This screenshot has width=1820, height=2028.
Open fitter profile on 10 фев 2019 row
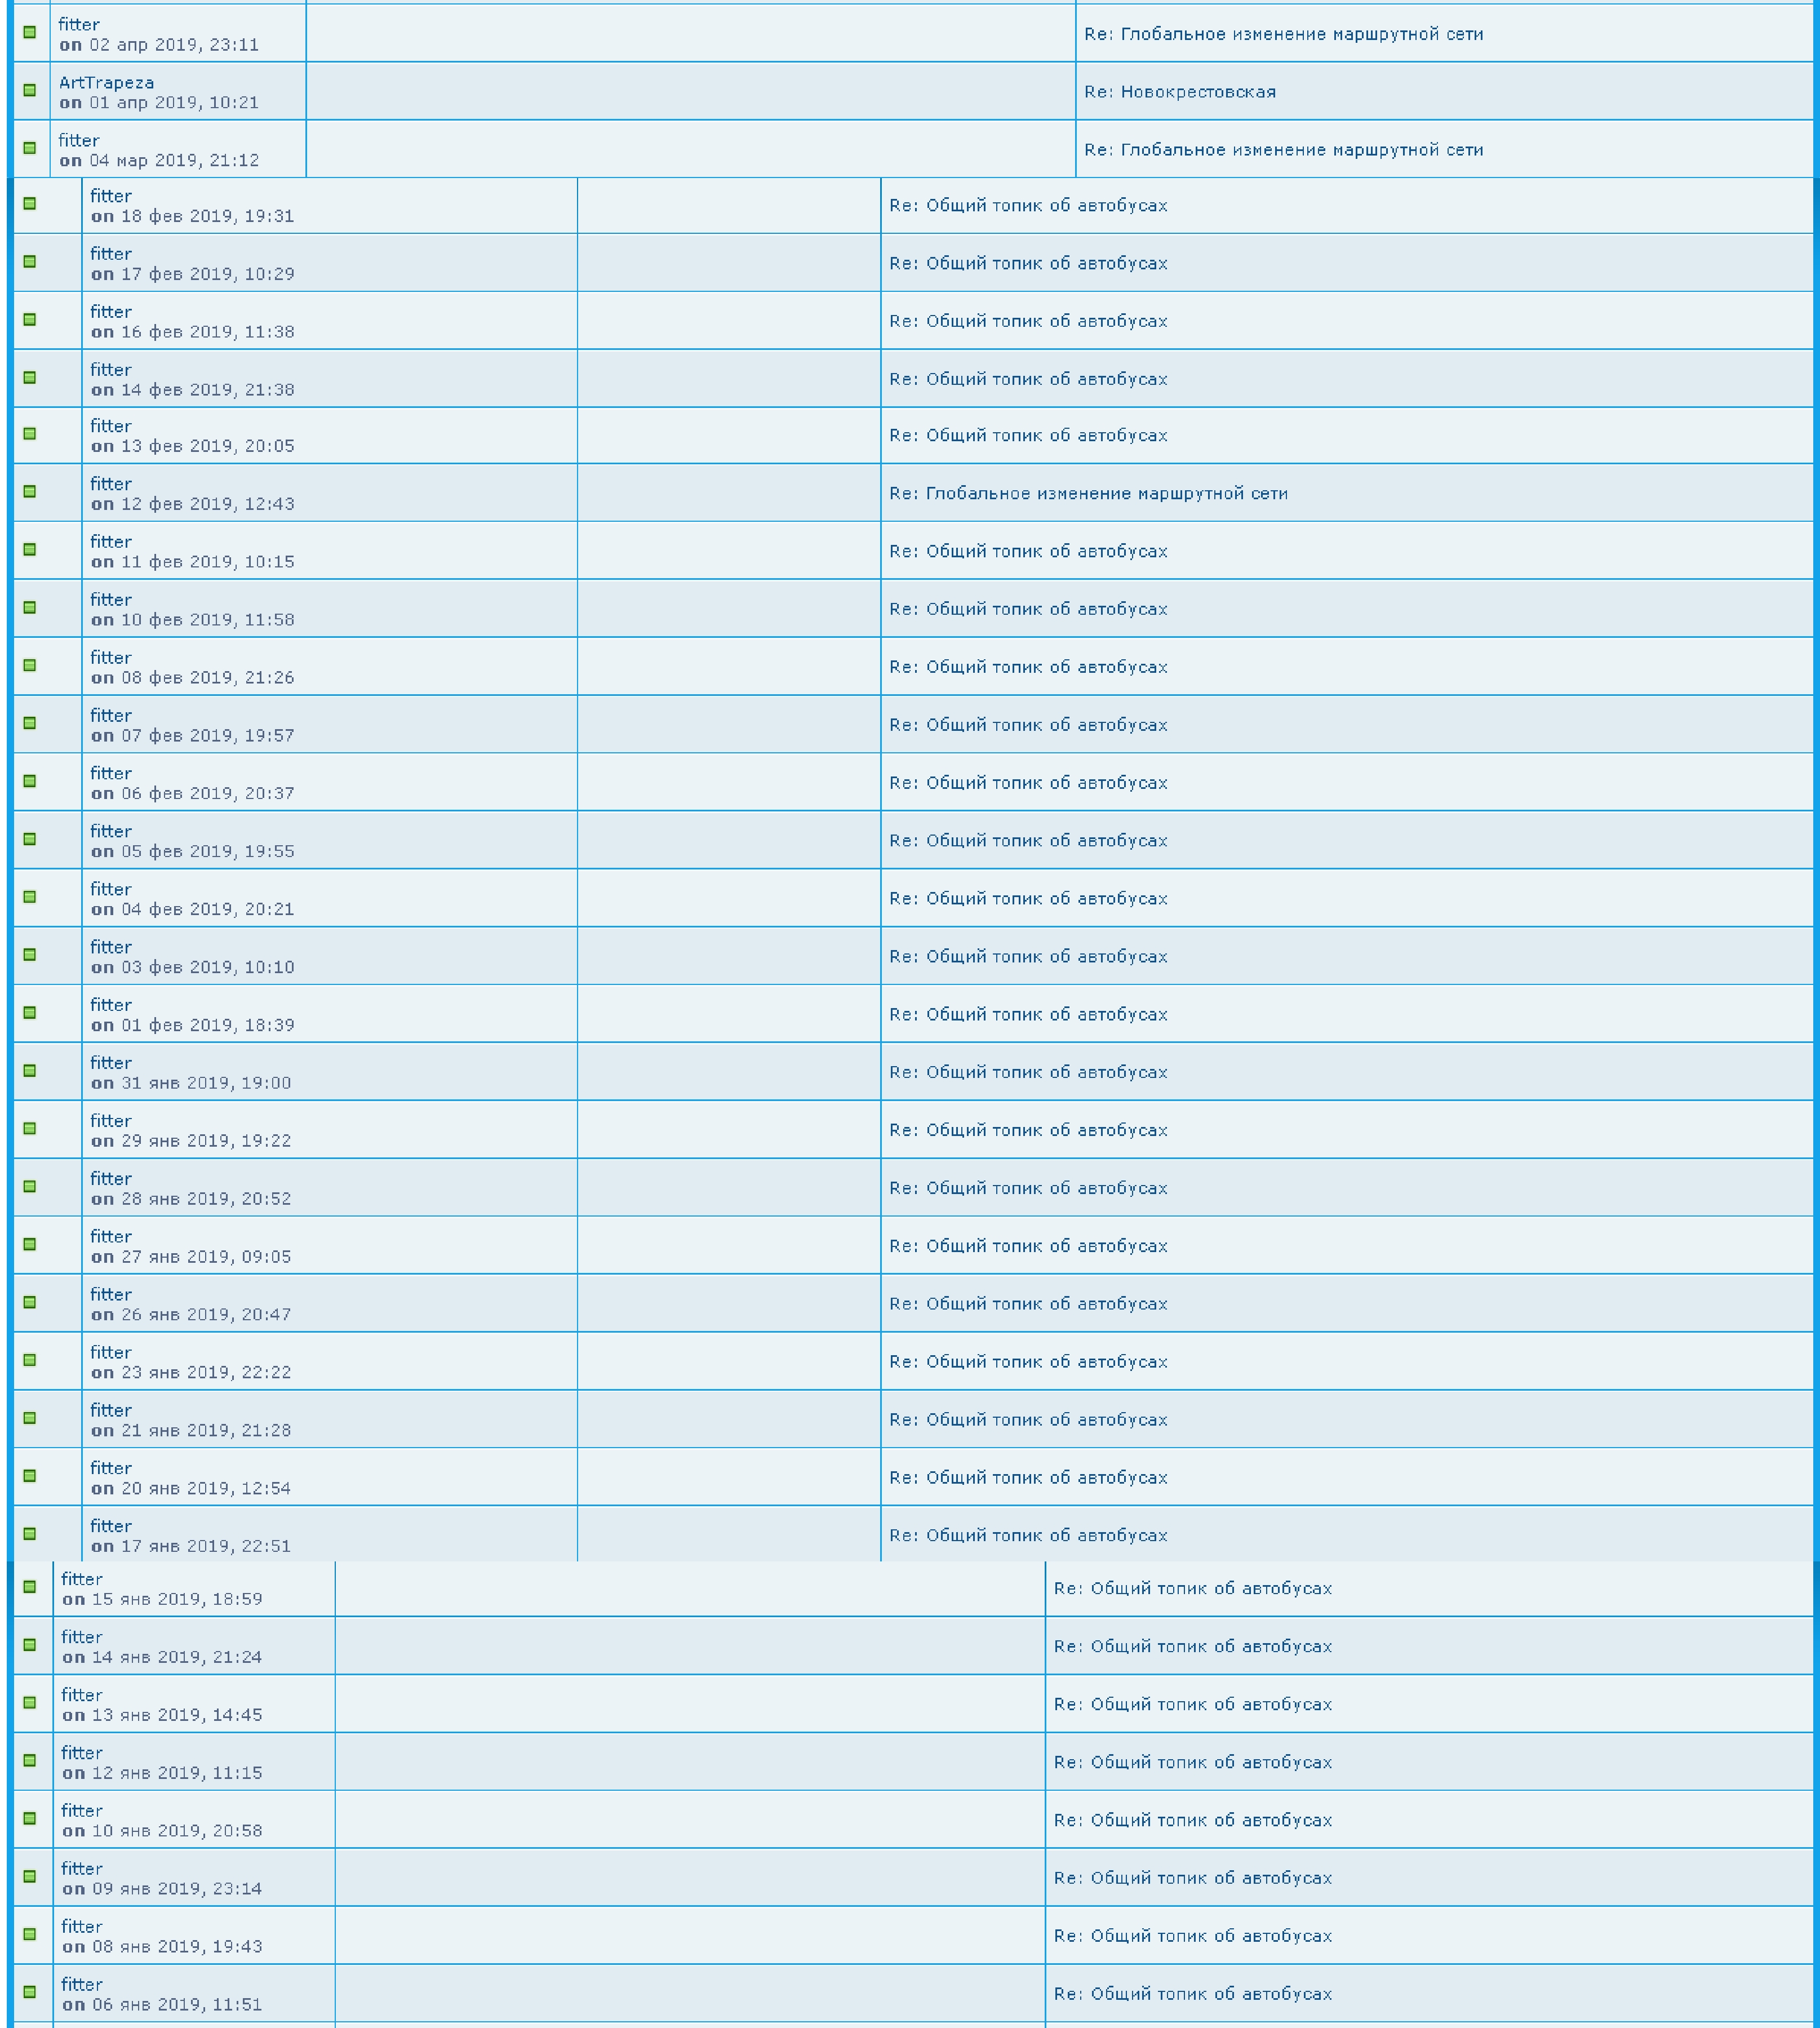tap(111, 600)
